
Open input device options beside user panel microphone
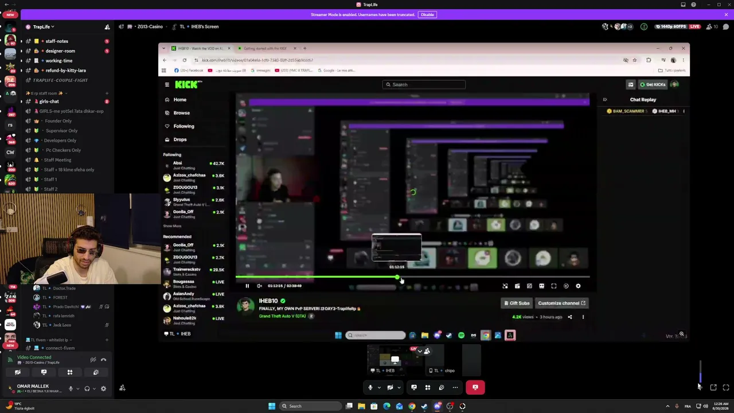click(x=77, y=388)
